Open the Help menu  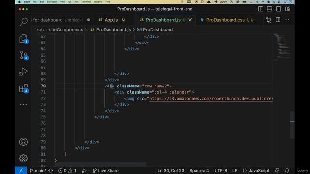[x=108, y=2]
